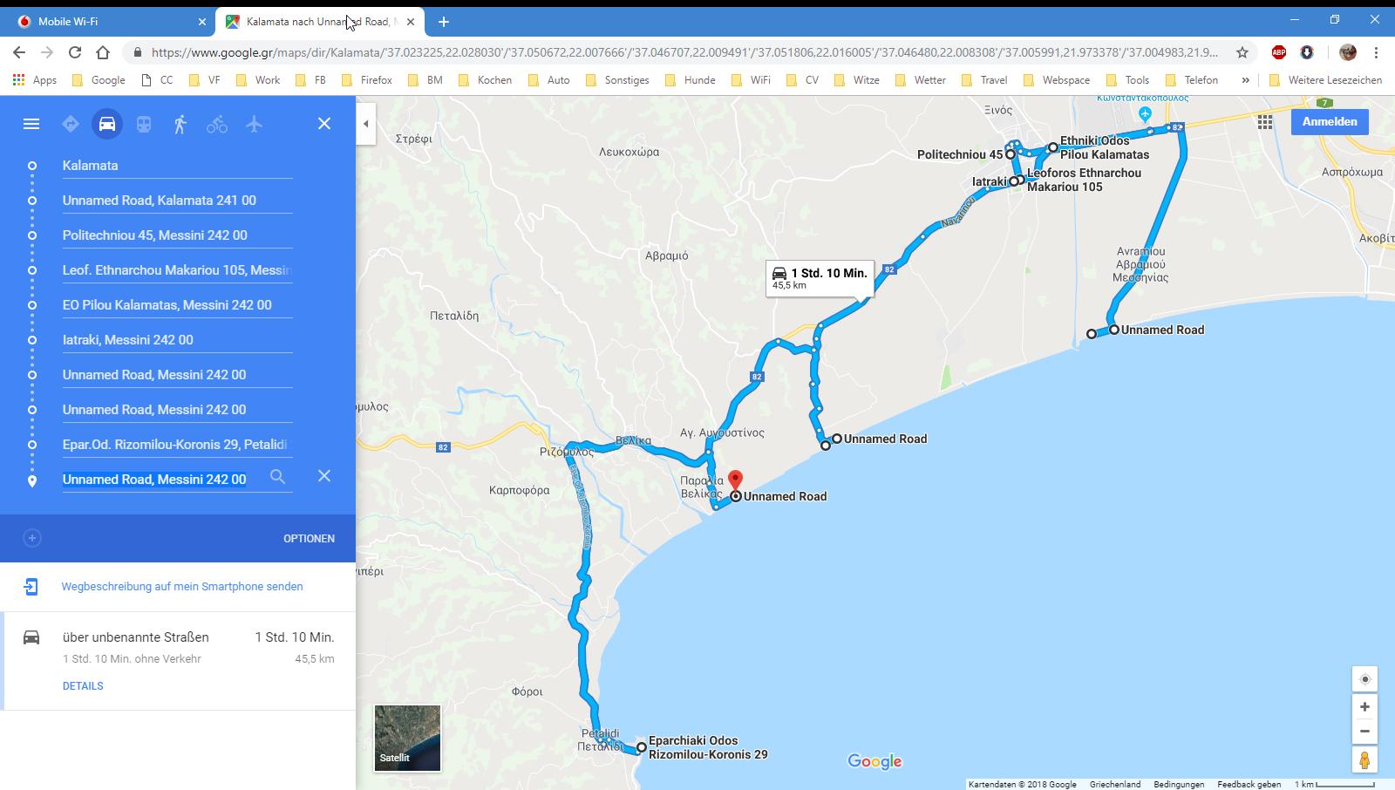The width and height of the screenshot is (1395, 790).
Task: Open the Adblock Plus extension
Action: point(1279,52)
